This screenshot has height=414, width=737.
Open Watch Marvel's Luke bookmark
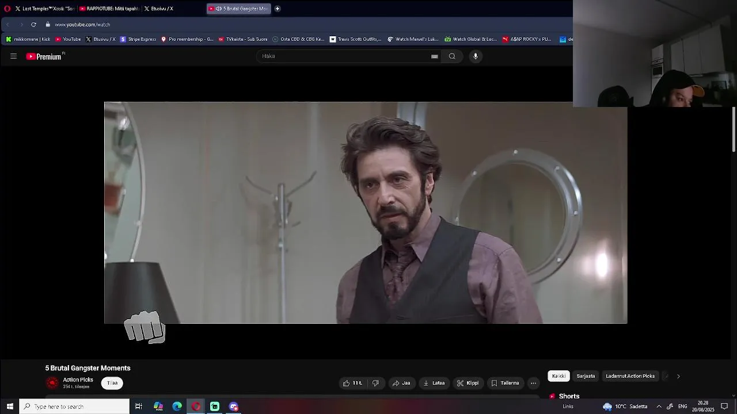click(413, 39)
